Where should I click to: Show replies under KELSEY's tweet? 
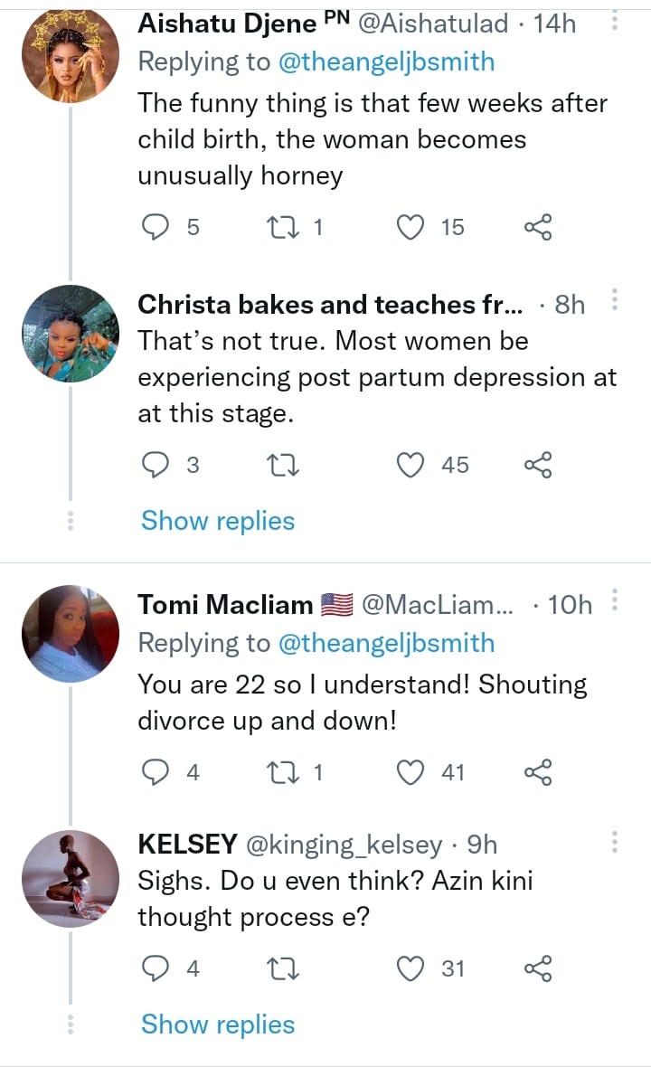click(218, 1025)
